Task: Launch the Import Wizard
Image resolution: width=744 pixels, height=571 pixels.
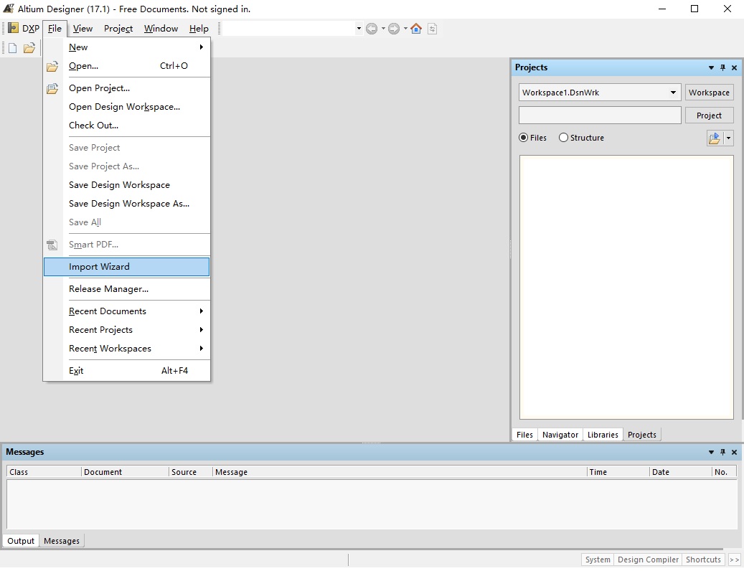Action: (x=127, y=267)
